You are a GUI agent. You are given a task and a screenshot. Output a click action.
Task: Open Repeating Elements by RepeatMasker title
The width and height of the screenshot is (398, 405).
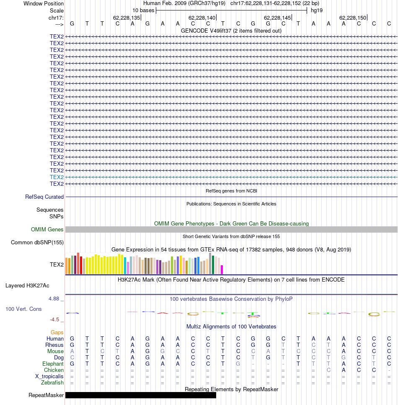(231, 389)
